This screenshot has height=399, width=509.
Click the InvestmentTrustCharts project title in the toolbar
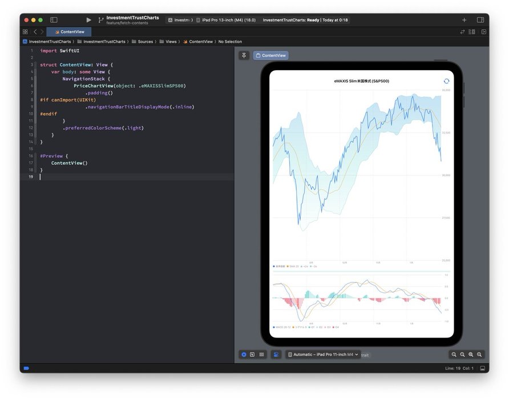click(x=132, y=18)
